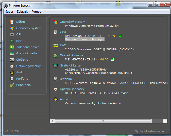This screenshot has width=171, height=136.
Task: Click the Pripojenie network card icon in sidebar
Action: coord(12,85)
